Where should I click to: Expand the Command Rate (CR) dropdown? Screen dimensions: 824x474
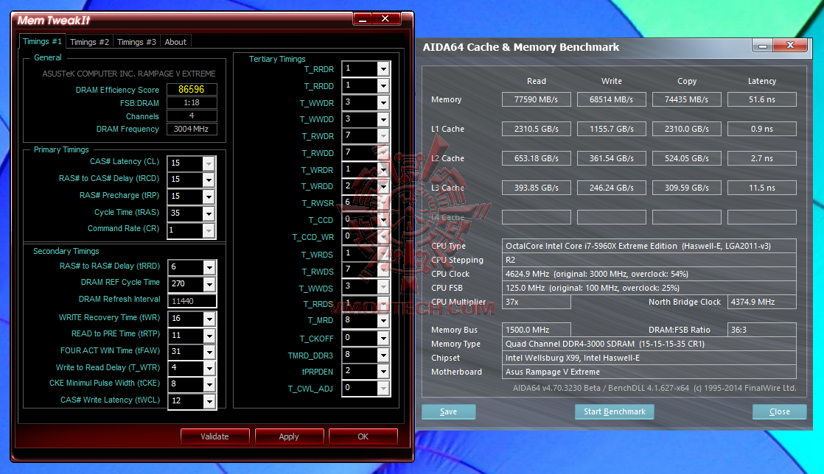pos(209,230)
